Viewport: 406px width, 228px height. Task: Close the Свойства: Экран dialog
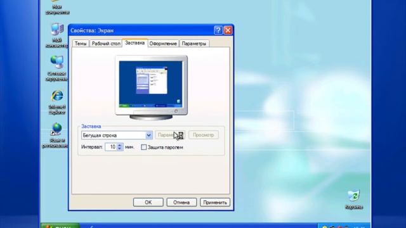tap(228, 30)
